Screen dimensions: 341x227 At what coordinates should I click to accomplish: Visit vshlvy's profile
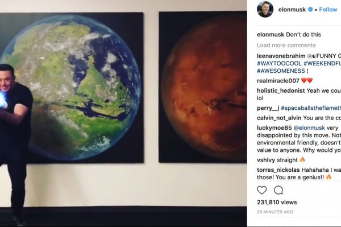tap(267, 160)
